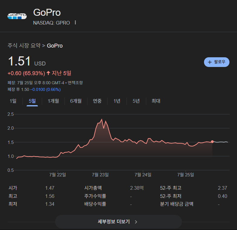
Task: Click the 52-주 최저 value 0.40
Action: tap(222, 196)
